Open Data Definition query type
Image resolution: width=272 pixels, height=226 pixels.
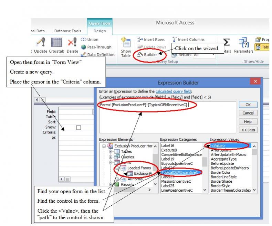click(98, 55)
